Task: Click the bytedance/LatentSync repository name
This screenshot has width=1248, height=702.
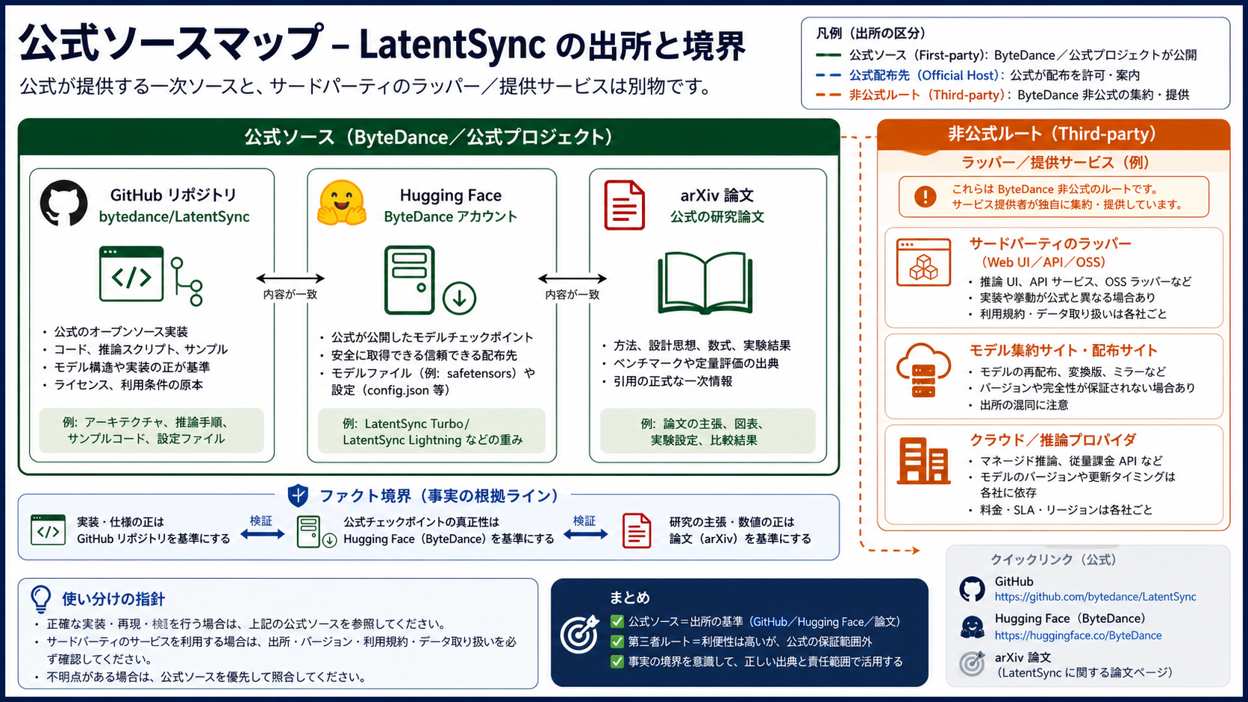Action: 174,216
